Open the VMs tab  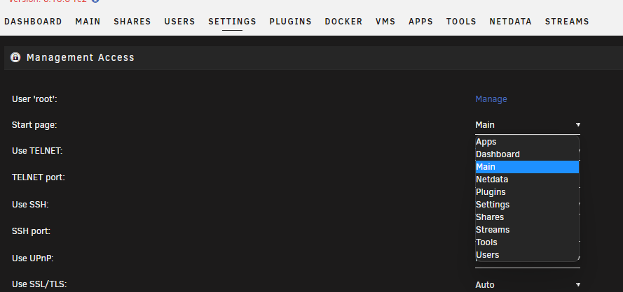[x=385, y=22]
